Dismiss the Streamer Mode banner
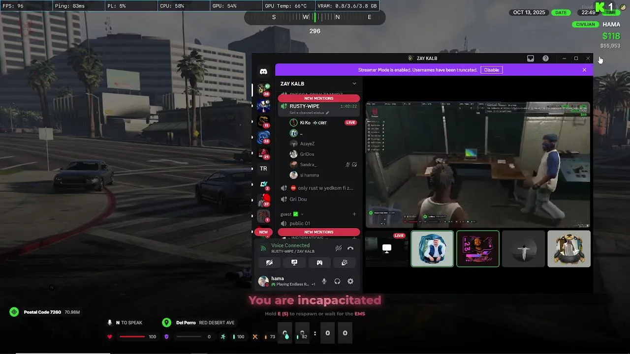The image size is (630, 354). tap(584, 70)
